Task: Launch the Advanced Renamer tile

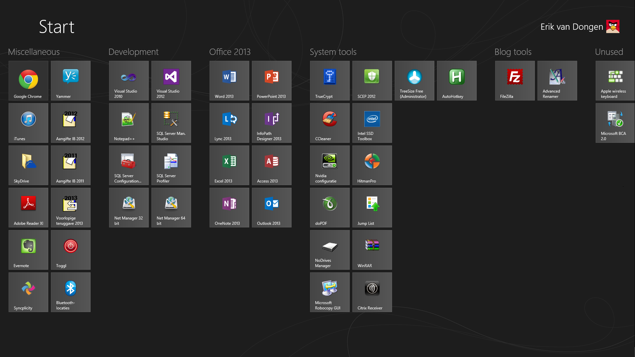Action: click(557, 81)
